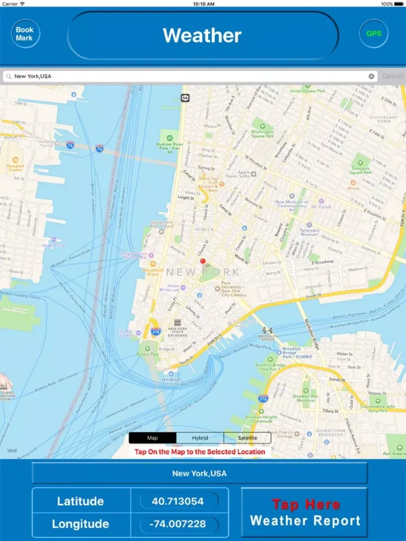Click Cancel next to search bar
The height and width of the screenshot is (541, 406).
[x=392, y=76]
